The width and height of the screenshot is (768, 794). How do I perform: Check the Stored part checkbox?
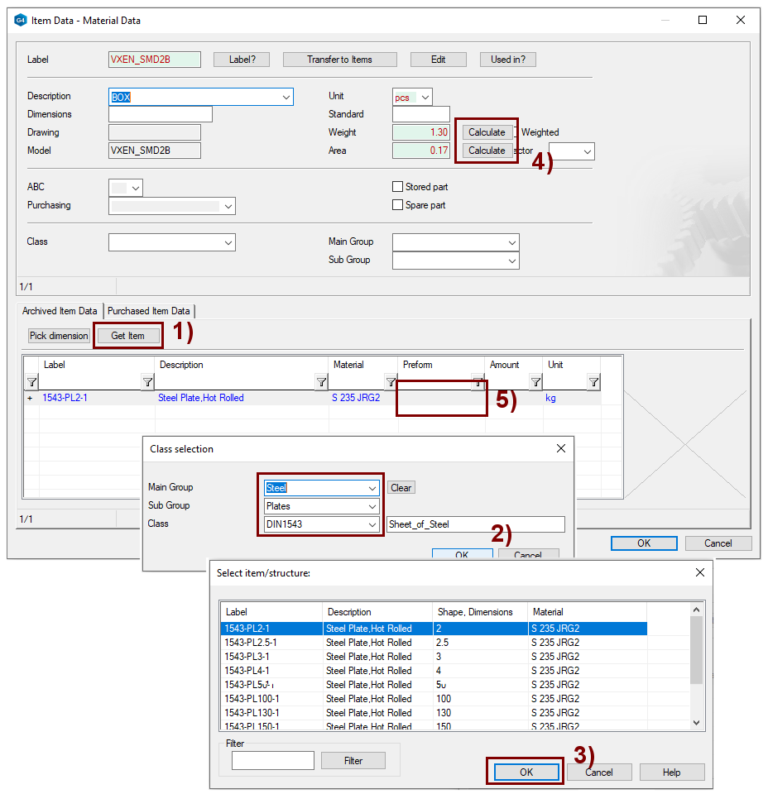pyautogui.click(x=398, y=187)
